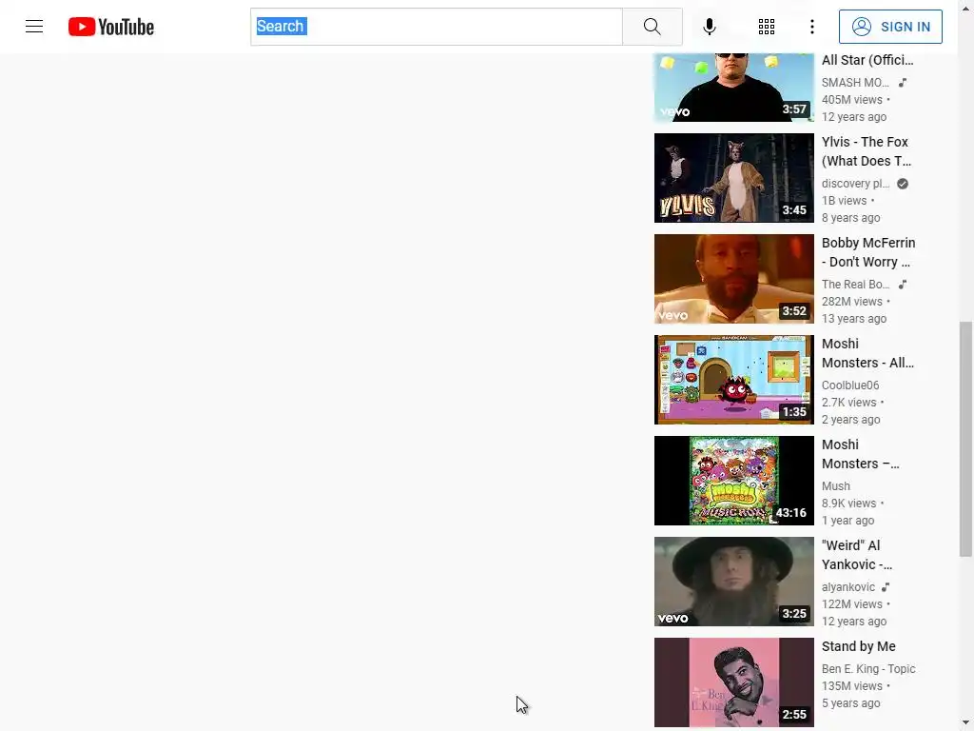
Task: Open Stand by Me video thumbnail
Action: [x=733, y=682]
